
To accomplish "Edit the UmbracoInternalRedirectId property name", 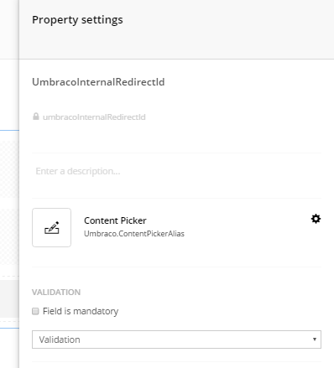I will pyautogui.click(x=98, y=82).
